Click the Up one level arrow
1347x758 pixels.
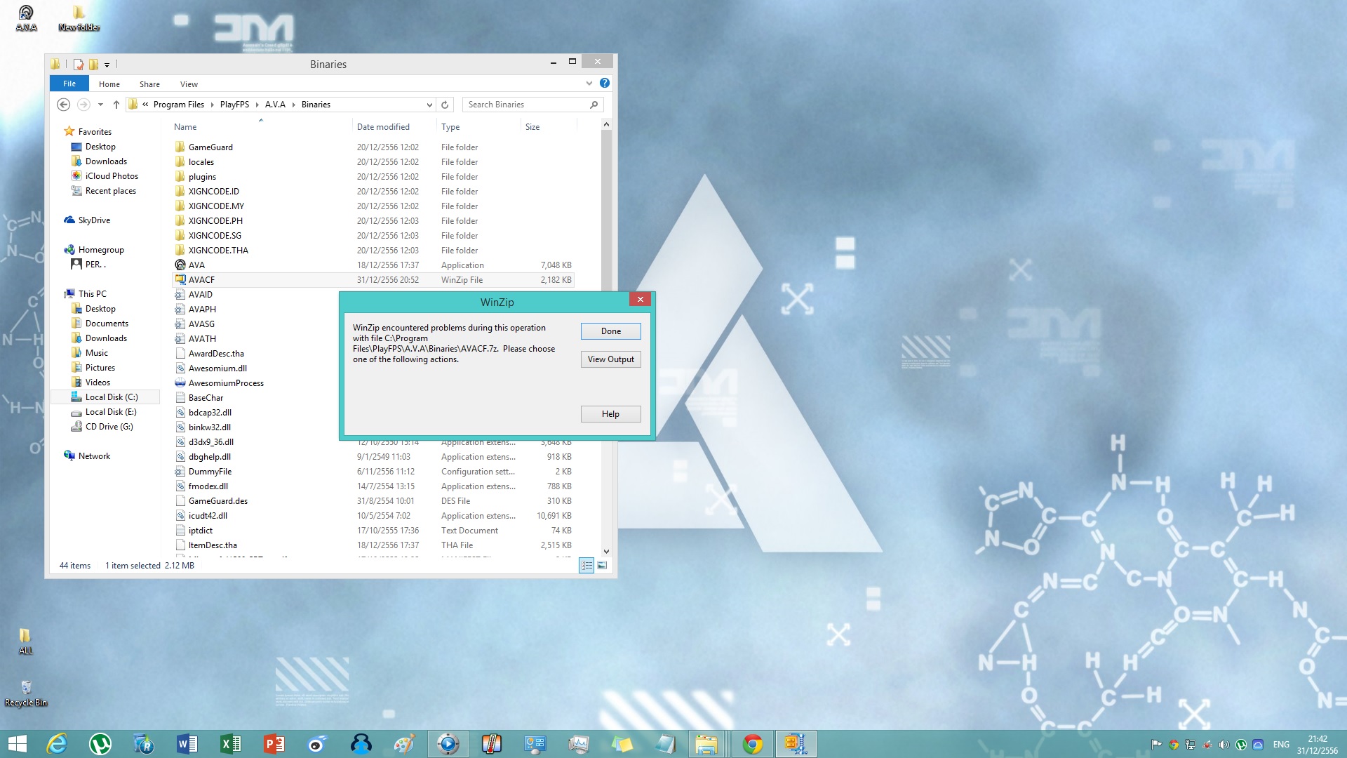tap(116, 105)
